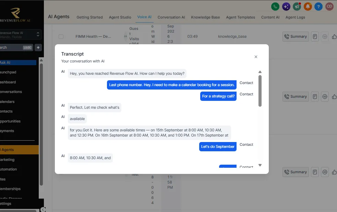Click the sidebar scroll up arrow
This screenshot has width=337, height=212.
pyautogui.click(x=41, y=60)
